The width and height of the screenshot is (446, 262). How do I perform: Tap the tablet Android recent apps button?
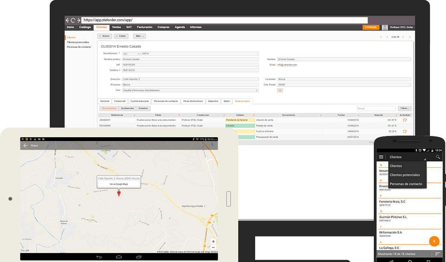tap(139, 257)
